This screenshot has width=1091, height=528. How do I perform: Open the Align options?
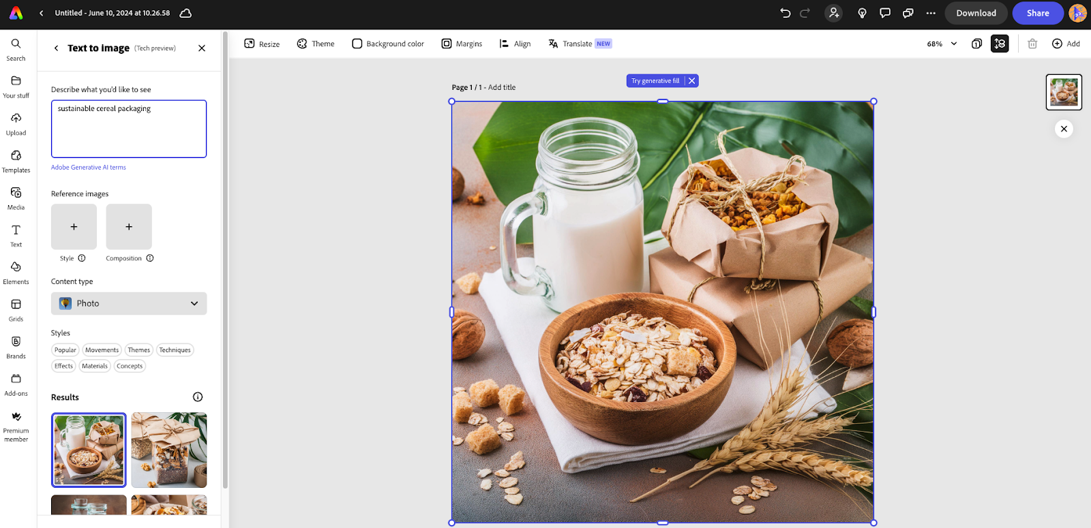point(515,44)
